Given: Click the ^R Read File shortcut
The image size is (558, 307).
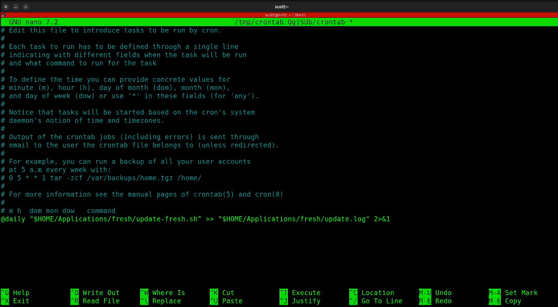Looking at the screenshot, I should coord(95,301).
